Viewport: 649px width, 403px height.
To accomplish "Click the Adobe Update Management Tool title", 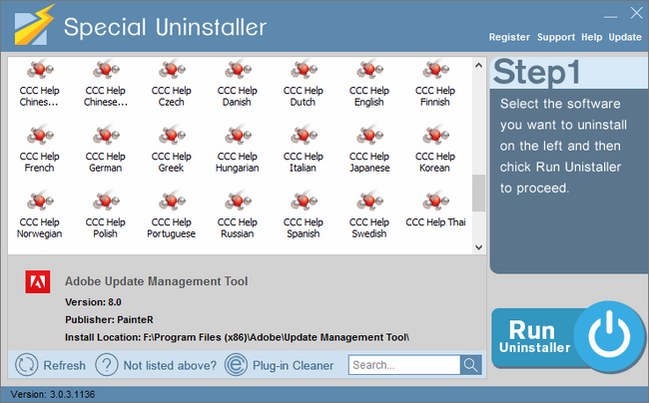I will pos(157,281).
